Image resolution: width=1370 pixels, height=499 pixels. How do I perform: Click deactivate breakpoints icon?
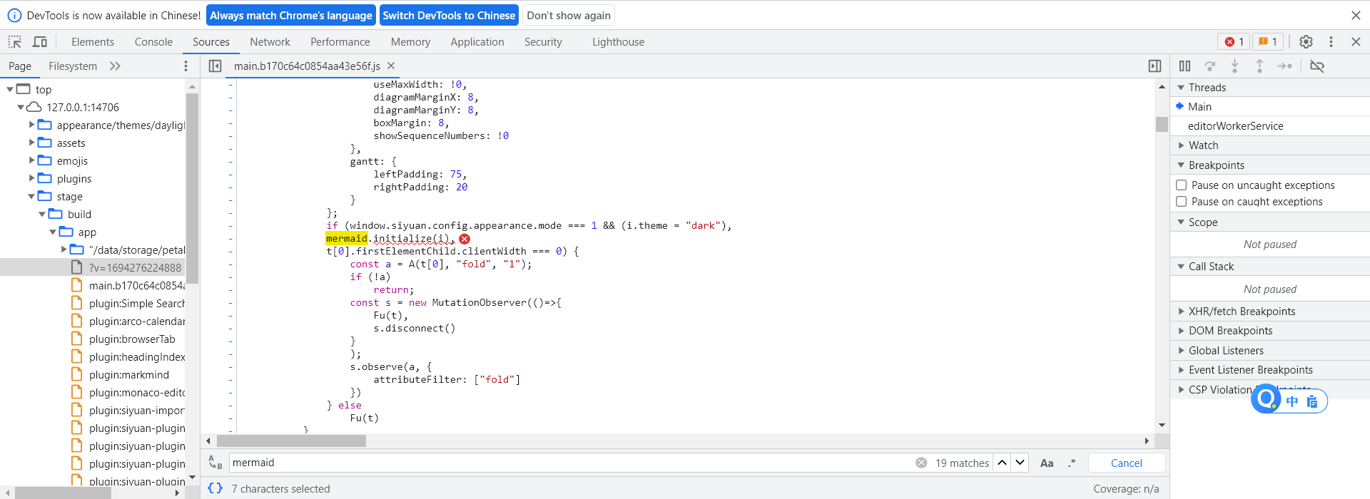point(1317,66)
